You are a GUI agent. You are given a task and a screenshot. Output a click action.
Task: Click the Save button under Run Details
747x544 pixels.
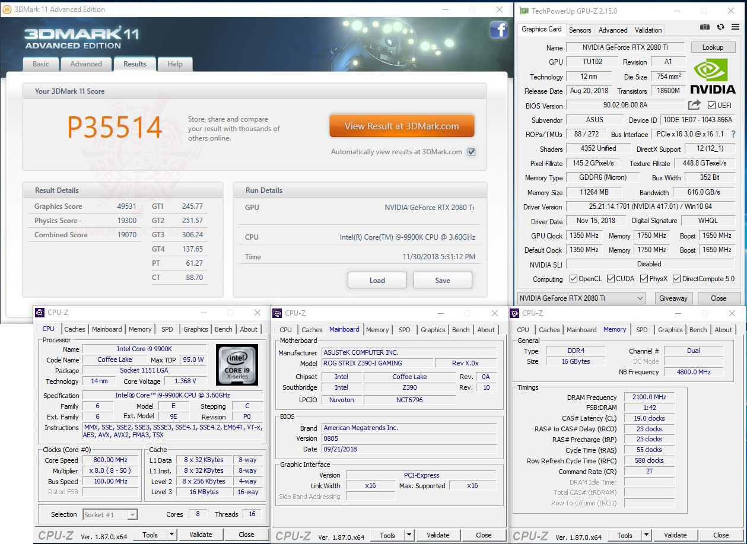[442, 279]
